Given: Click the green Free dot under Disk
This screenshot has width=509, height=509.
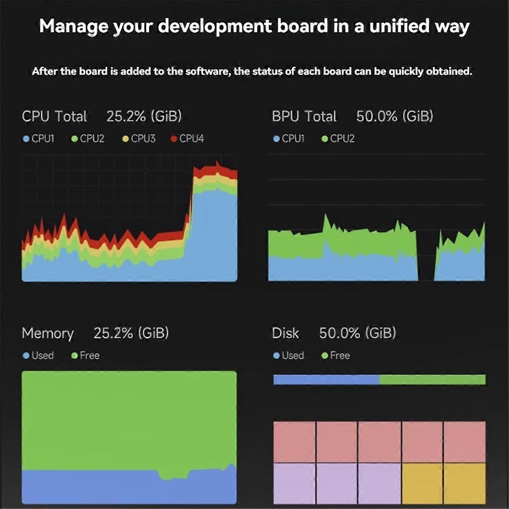Looking at the screenshot, I should point(325,355).
